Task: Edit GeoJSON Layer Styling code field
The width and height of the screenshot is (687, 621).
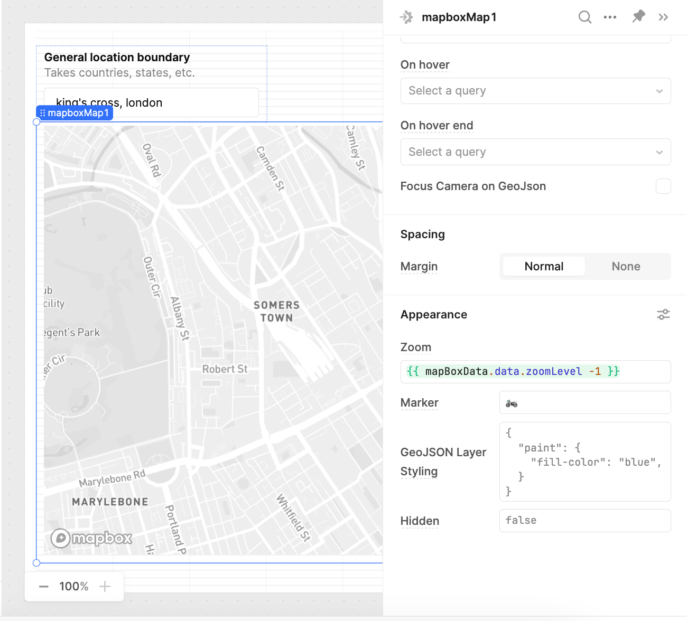Action: [x=585, y=462]
